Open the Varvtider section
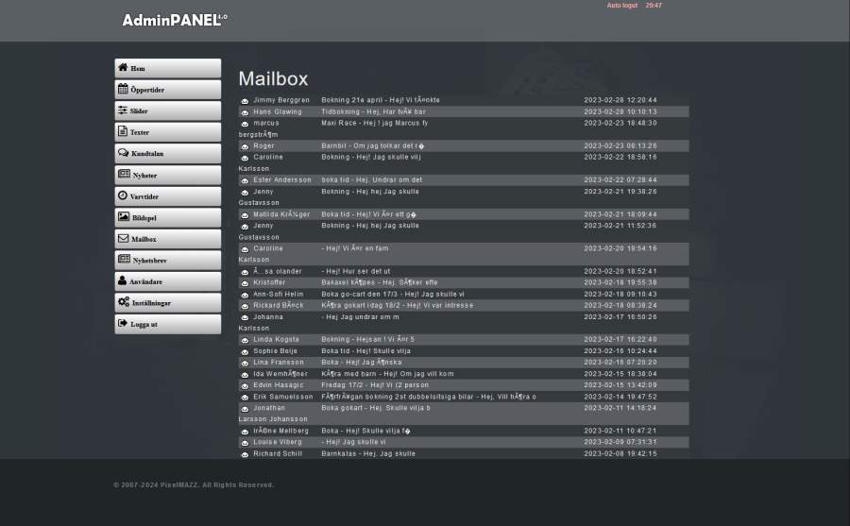 pyautogui.click(x=167, y=196)
